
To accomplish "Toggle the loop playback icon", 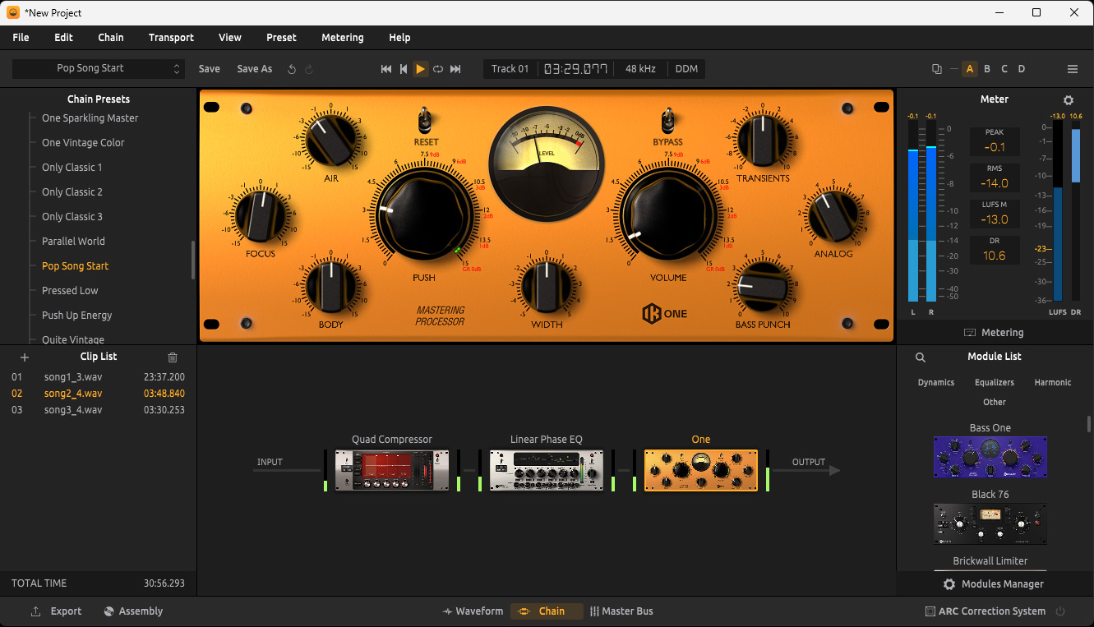I will (438, 69).
